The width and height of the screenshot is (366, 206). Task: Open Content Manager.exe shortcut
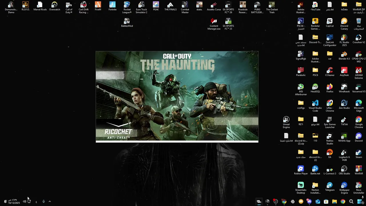pyautogui.click(x=214, y=24)
